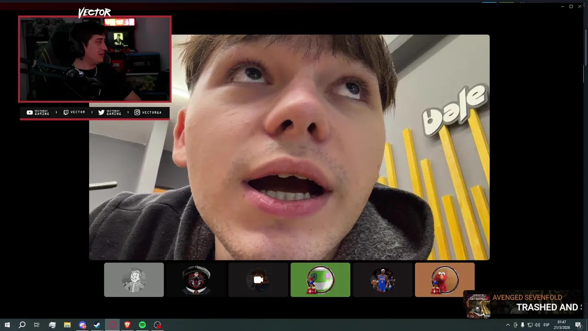588x331 pixels.
Task: Open Task View in the taskbar
Action: [37, 325]
